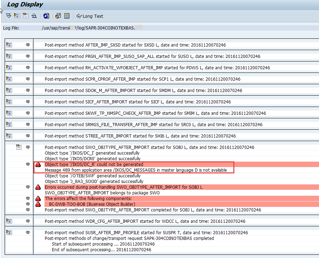Image resolution: width=319 pixels, height=258 pixels.
Task: Expand the RH_ACTIVATE_WFOBJECT_AFTER_IMP log node
Action: tap(9, 68)
